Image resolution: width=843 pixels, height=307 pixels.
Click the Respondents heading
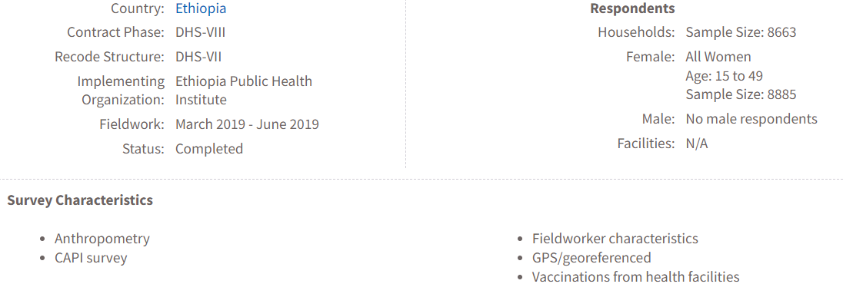(632, 8)
